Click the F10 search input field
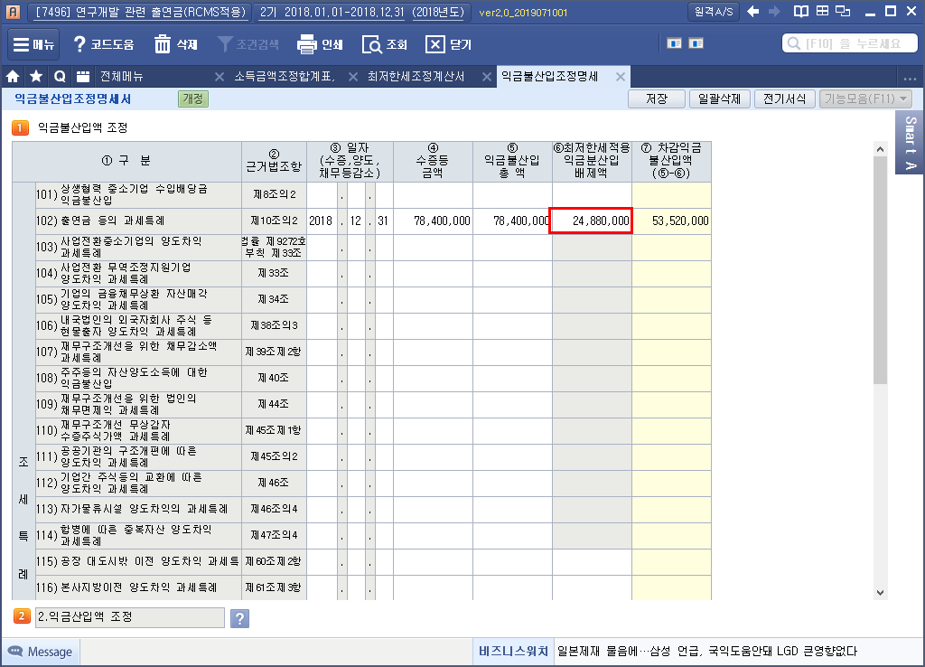The height and width of the screenshot is (667, 925). tap(850, 43)
